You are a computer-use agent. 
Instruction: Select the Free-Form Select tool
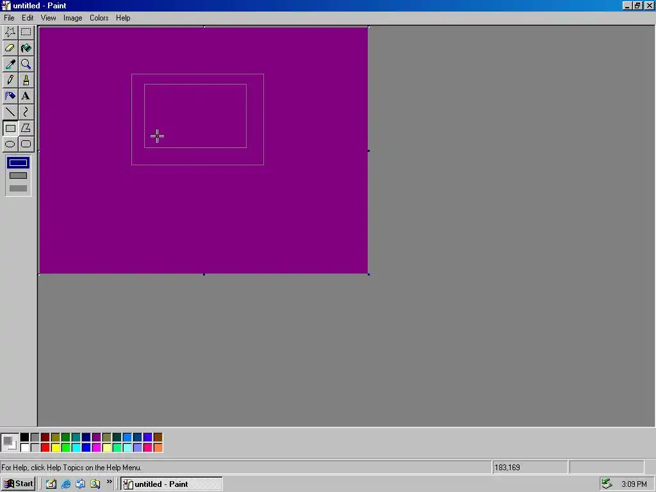coord(10,32)
